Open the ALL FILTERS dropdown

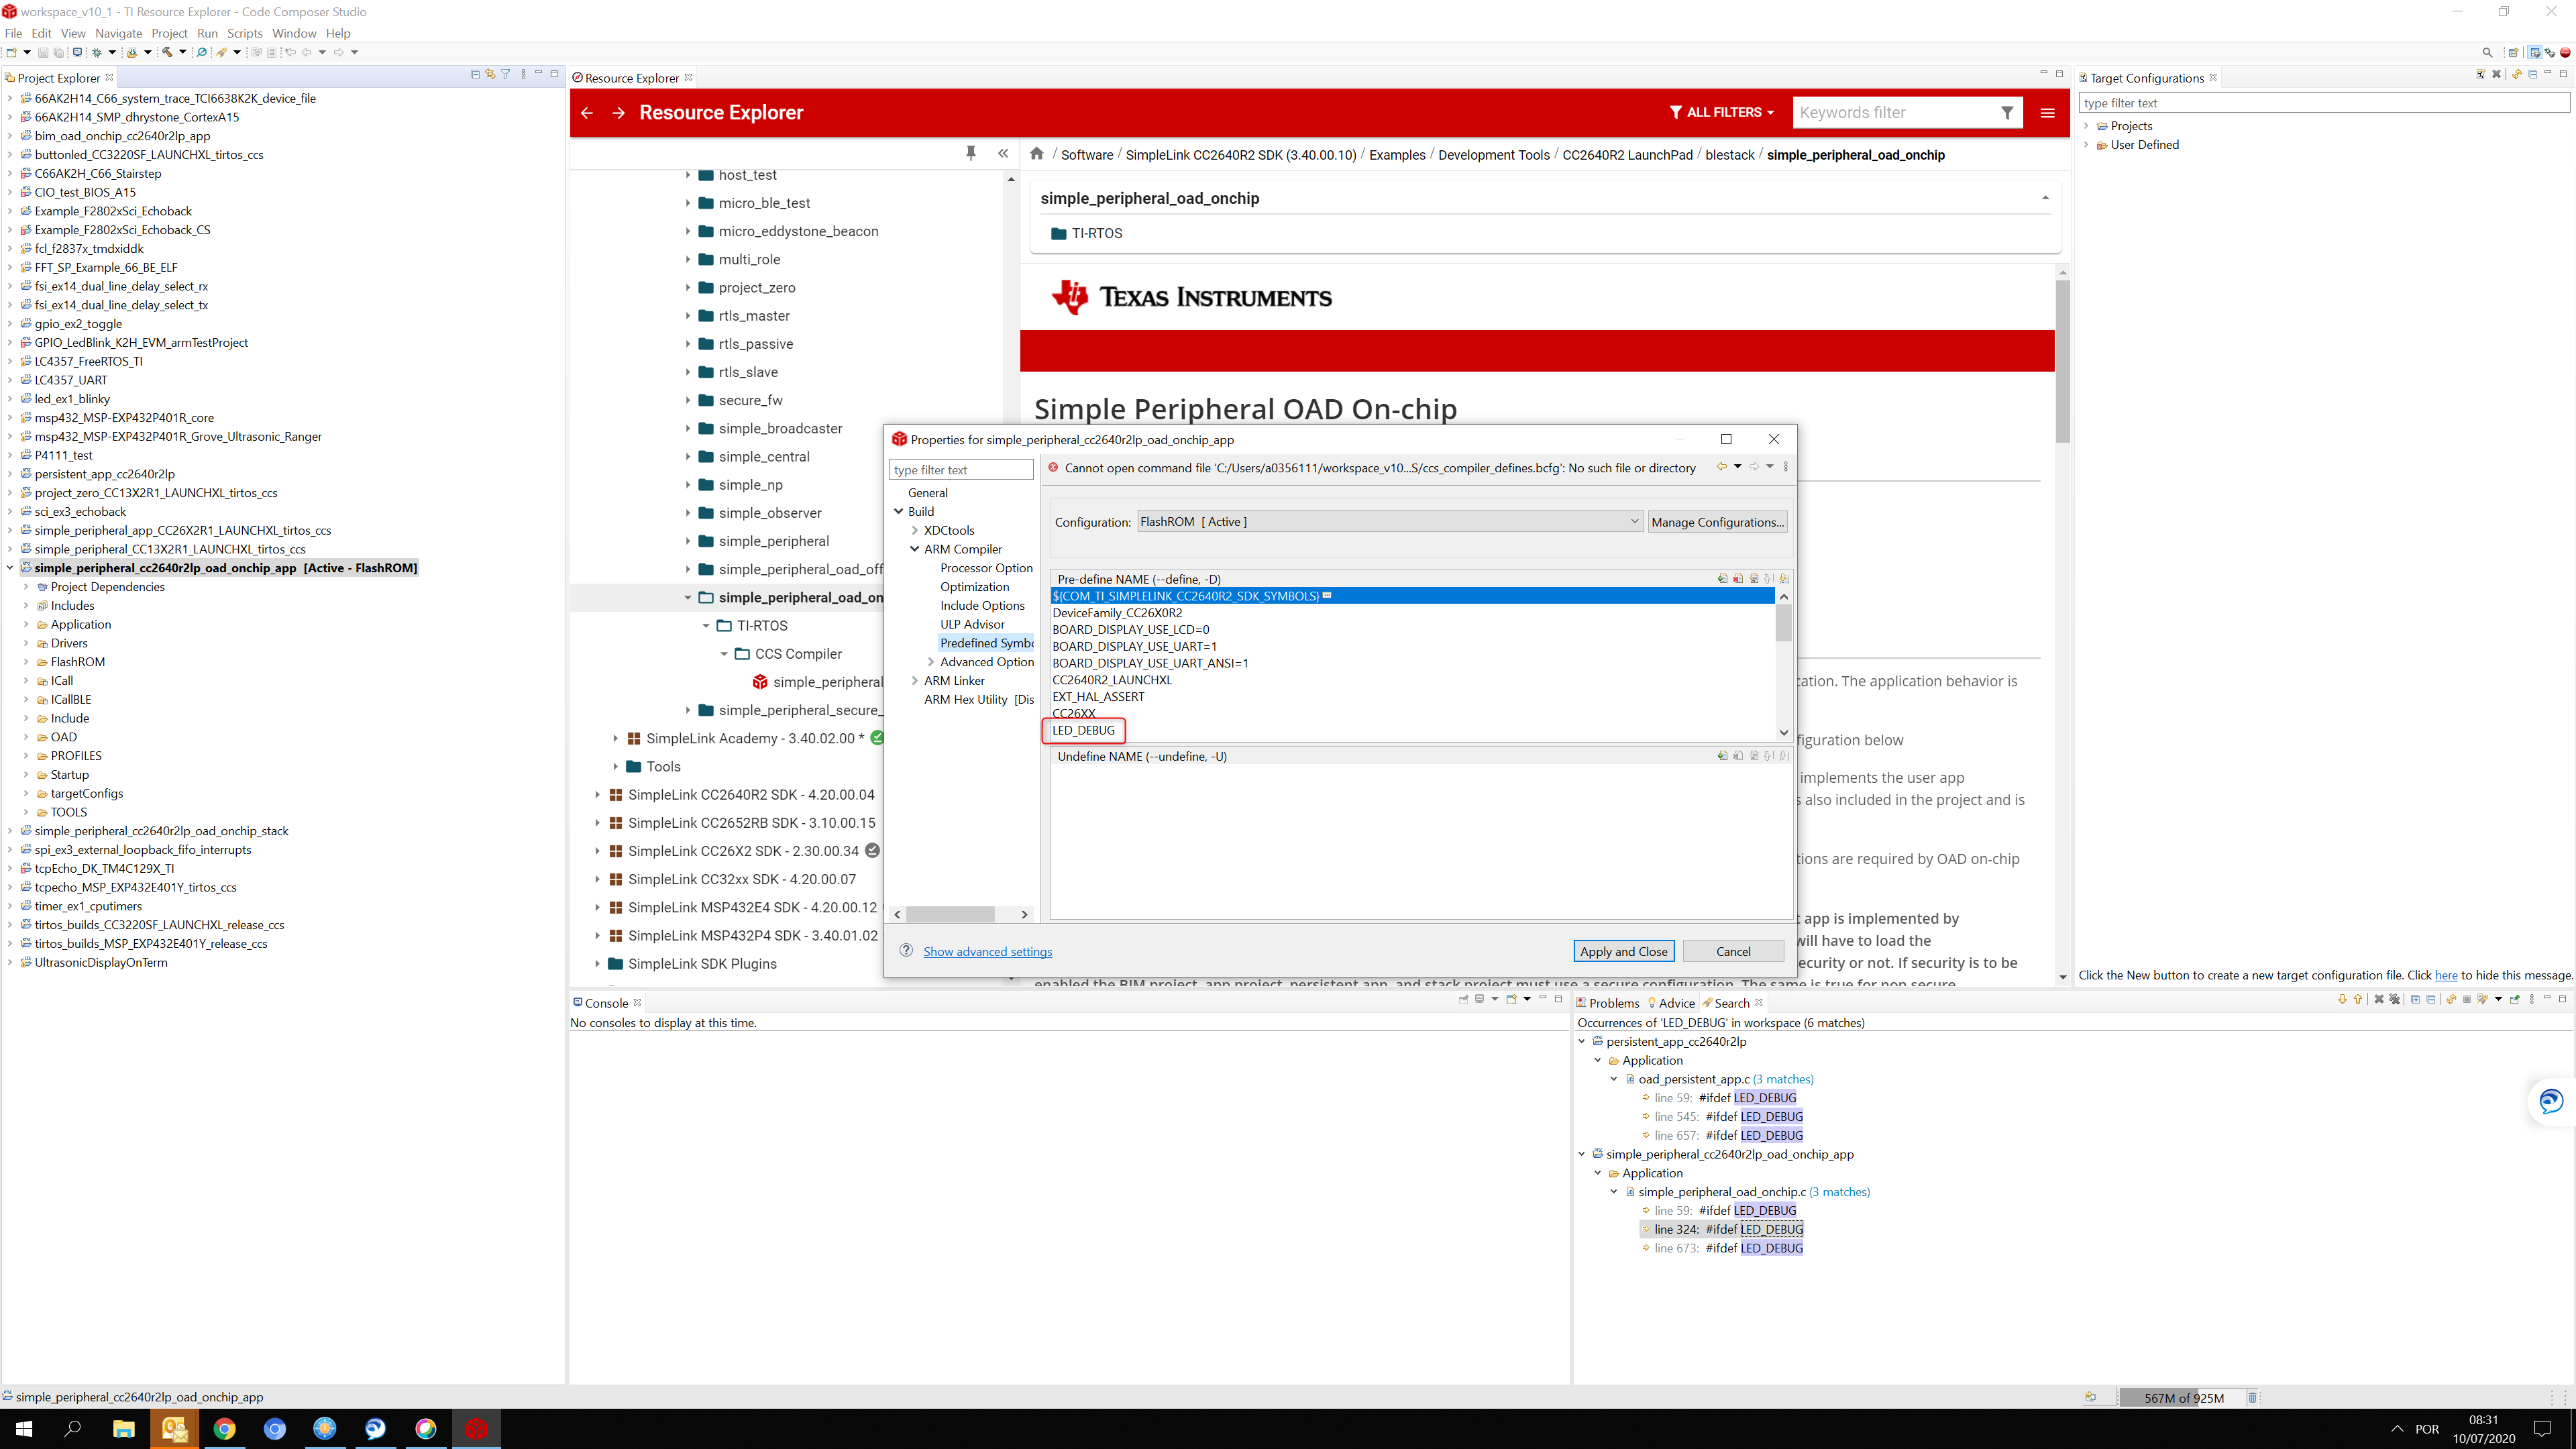point(1722,113)
